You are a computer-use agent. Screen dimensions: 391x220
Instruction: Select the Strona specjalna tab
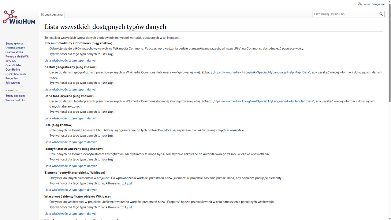pyautogui.click(x=52, y=14)
